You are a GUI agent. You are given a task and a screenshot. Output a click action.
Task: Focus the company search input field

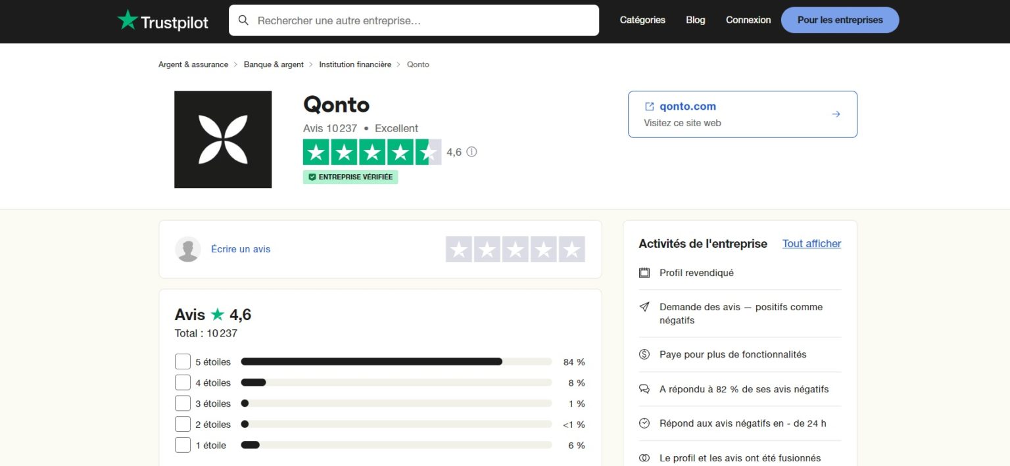(x=421, y=20)
